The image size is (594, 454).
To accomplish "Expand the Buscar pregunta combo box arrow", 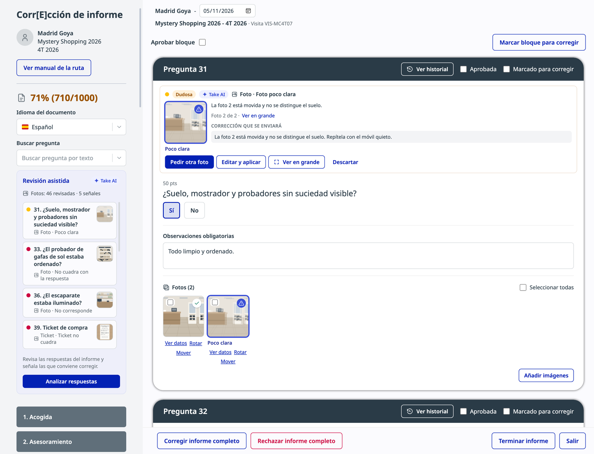I will click(x=119, y=158).
